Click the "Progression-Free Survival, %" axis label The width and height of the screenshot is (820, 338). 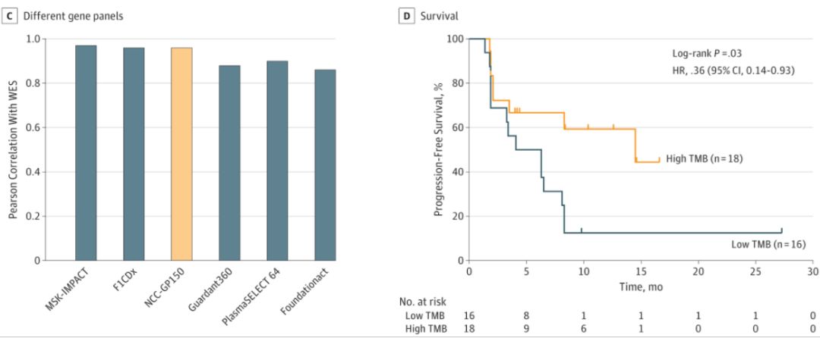pos(438,150)
